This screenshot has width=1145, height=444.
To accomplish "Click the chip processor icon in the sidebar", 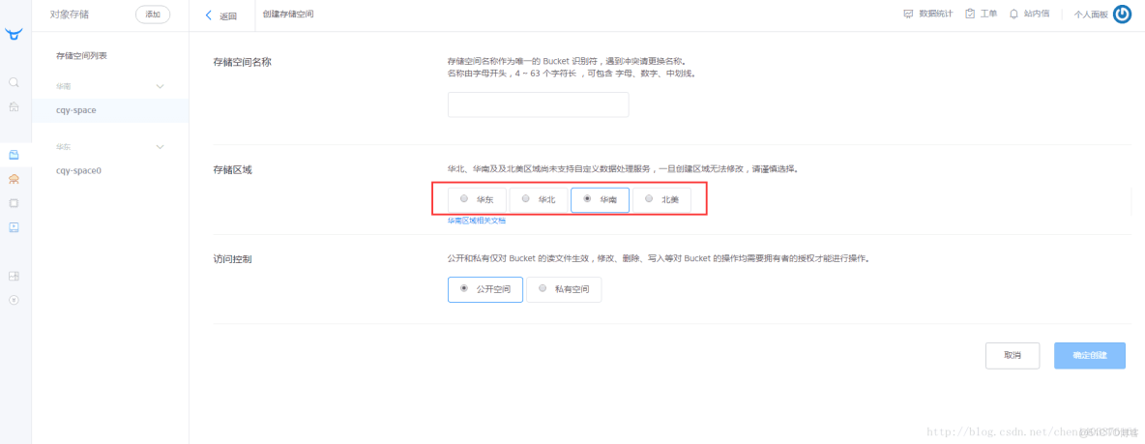I will (14, 203).
